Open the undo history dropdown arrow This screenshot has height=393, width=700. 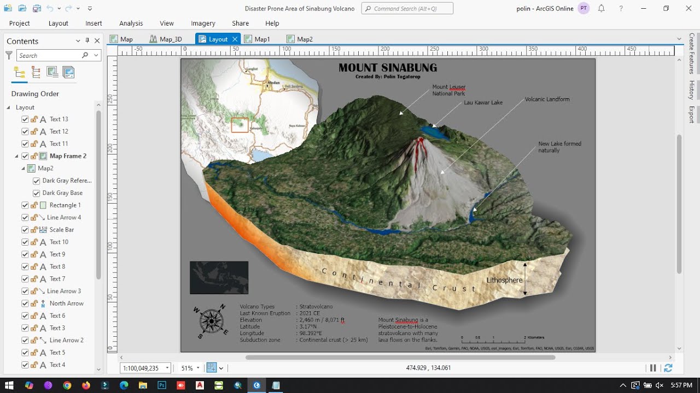59,9
